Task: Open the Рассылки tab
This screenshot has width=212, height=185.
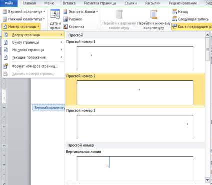Action: coord(153,3)
